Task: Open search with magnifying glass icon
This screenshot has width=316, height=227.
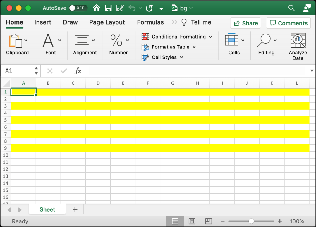Action: click(291, 8)
